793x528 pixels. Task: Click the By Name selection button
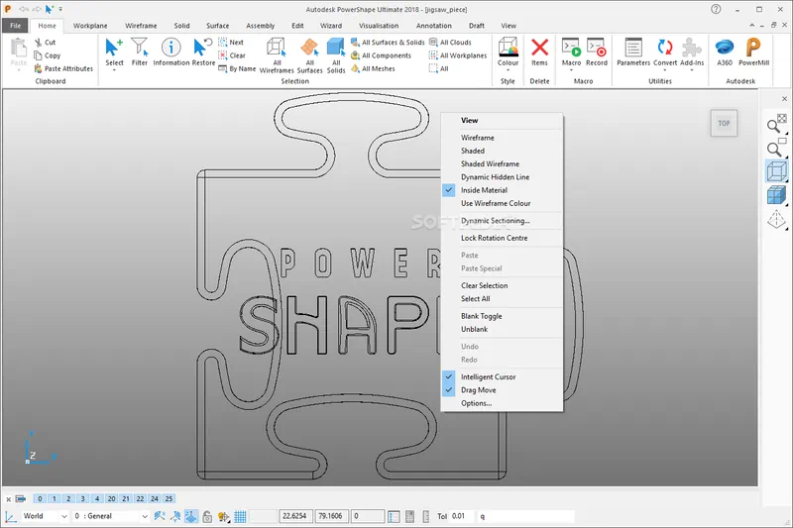pyautogui.click(x=237, y=68)
